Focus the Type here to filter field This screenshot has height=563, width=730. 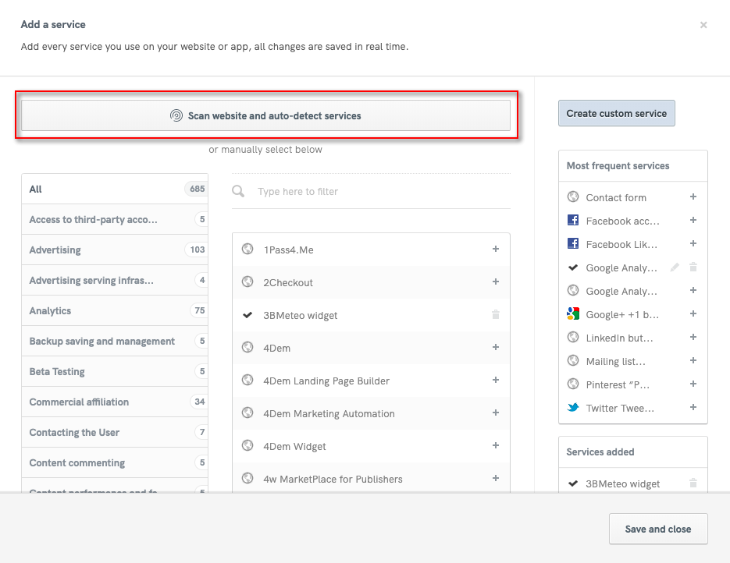pos(379,191)
